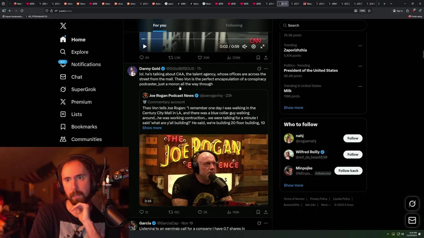Share the CNN video post

[266, 58]
